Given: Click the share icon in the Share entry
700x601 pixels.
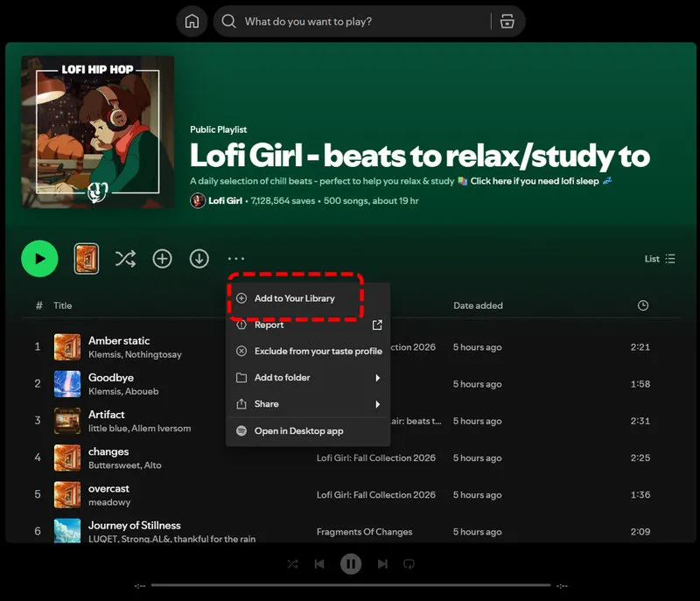Looking at the screenshot, I should point(241,404).
